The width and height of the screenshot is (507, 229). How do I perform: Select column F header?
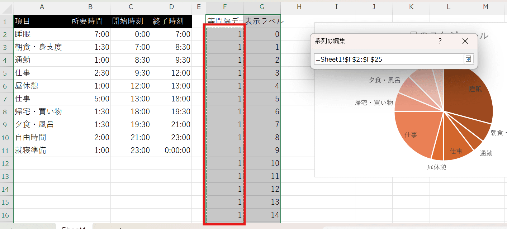[224, 7]
